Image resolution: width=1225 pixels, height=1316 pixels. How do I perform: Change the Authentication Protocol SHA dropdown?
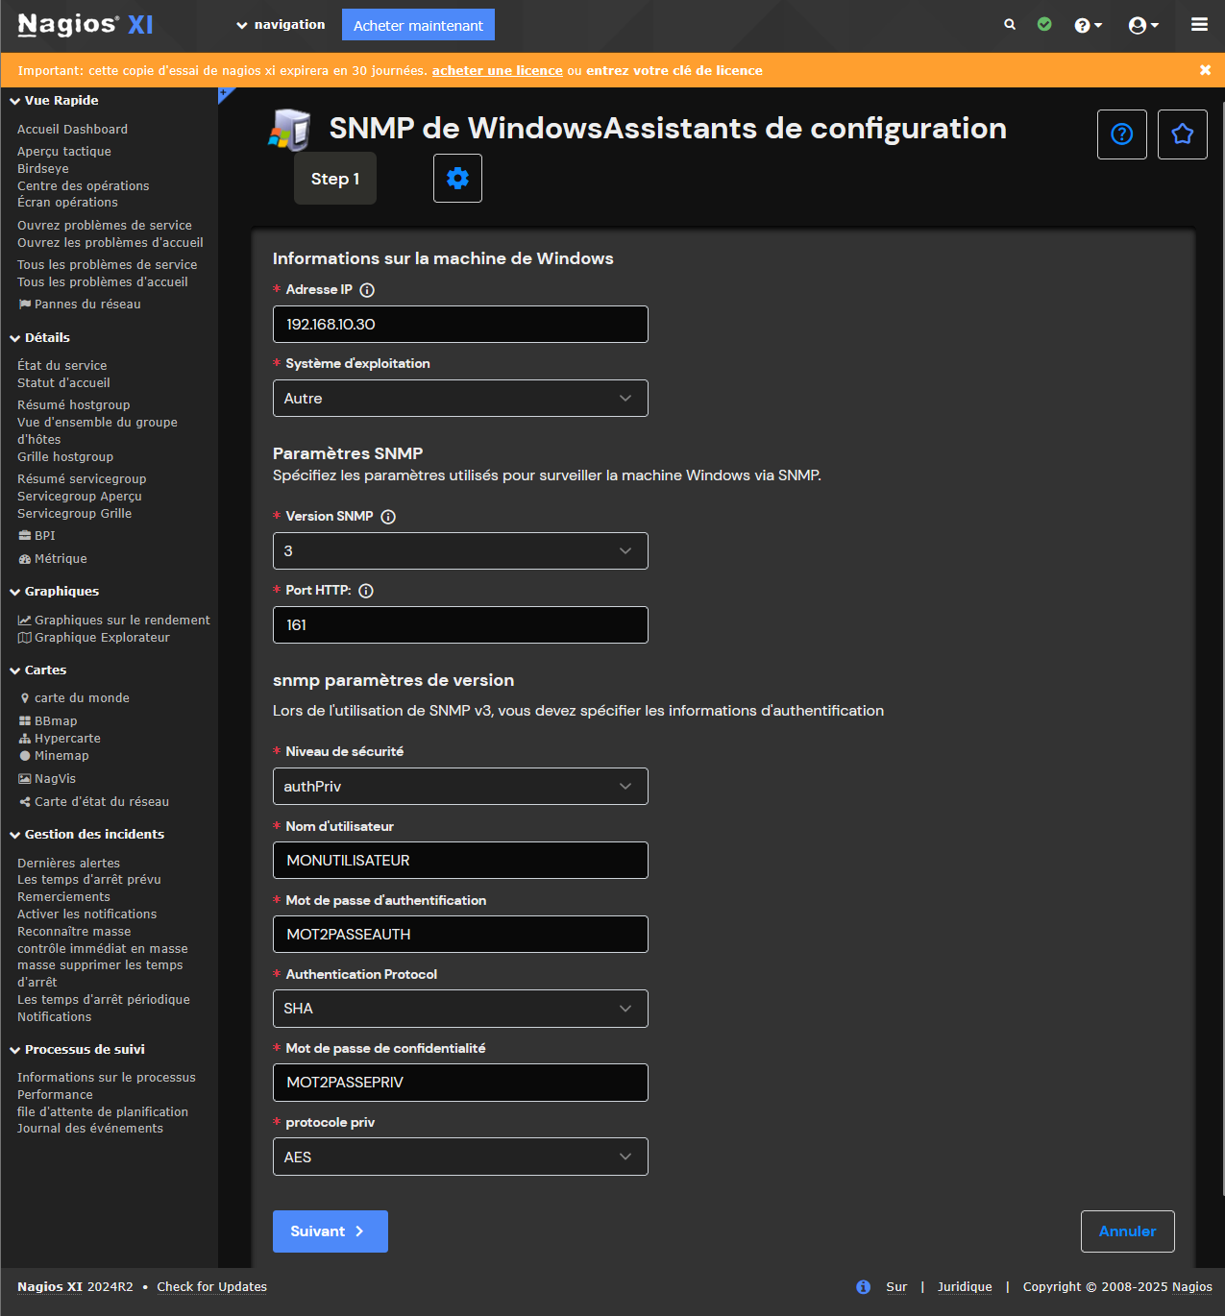tap(460, 1009)
